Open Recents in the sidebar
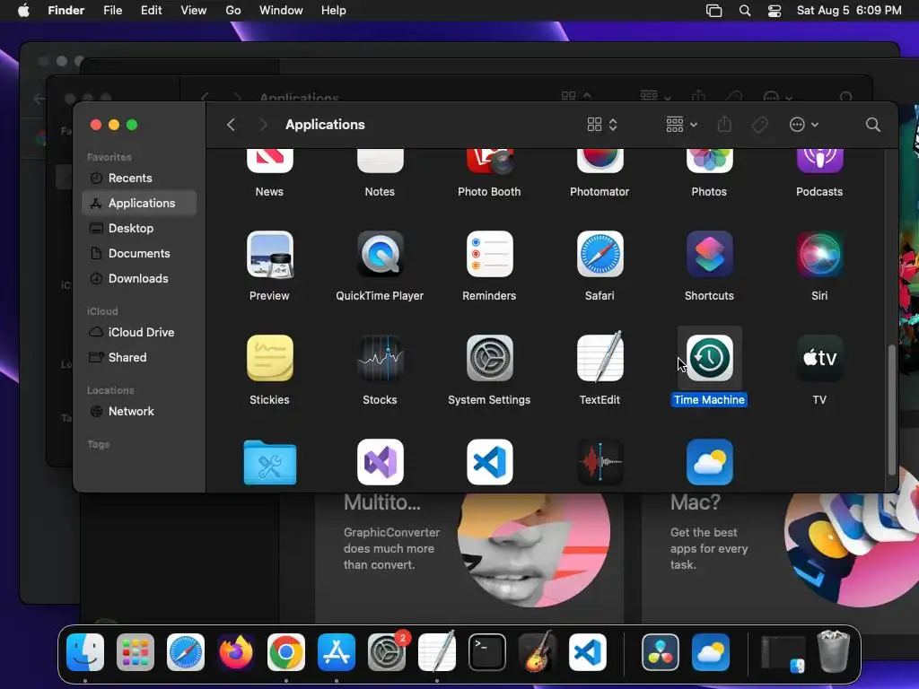 coord(139,179)
